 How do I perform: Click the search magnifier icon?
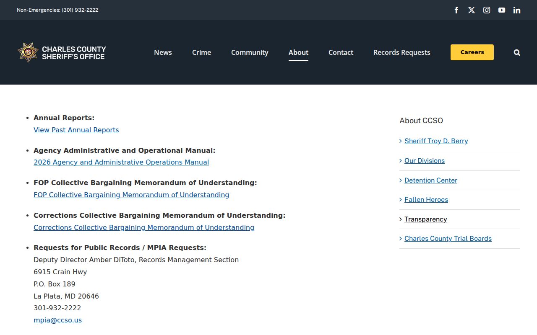[x=517, y=52]
